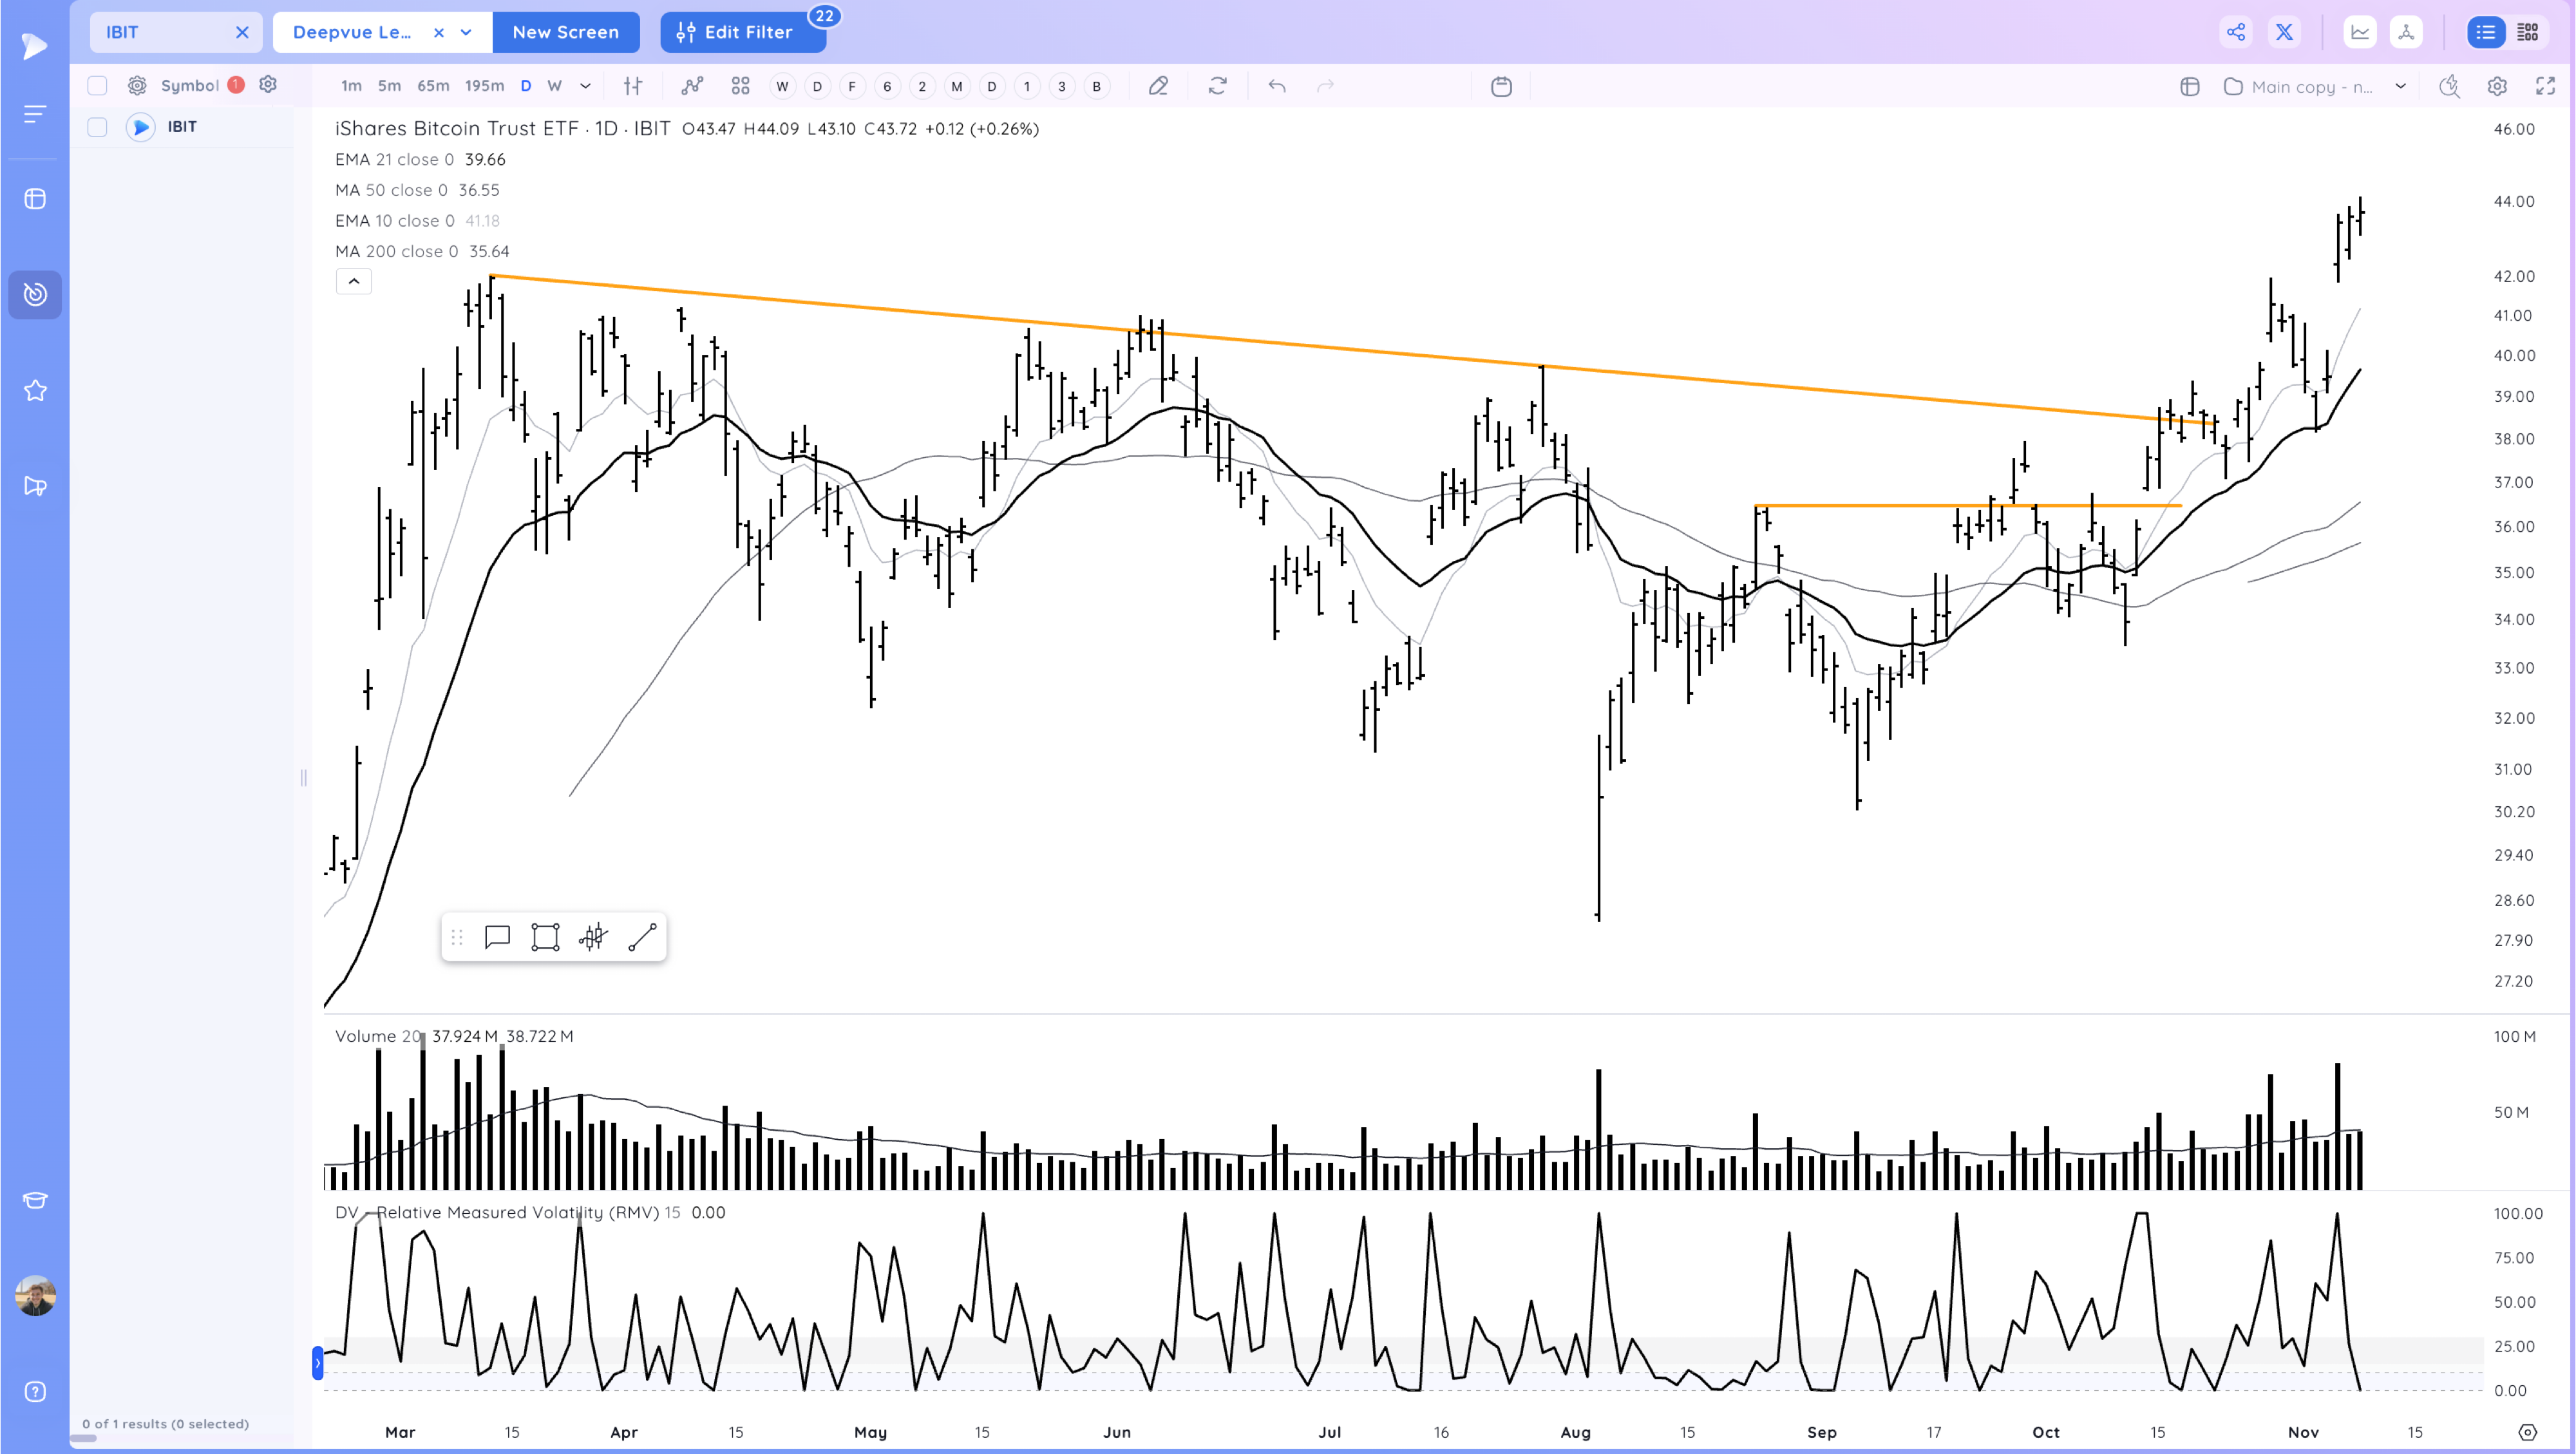Select the trend line drawing tool
This screenshot has width=2576, height=1454.
642,937
